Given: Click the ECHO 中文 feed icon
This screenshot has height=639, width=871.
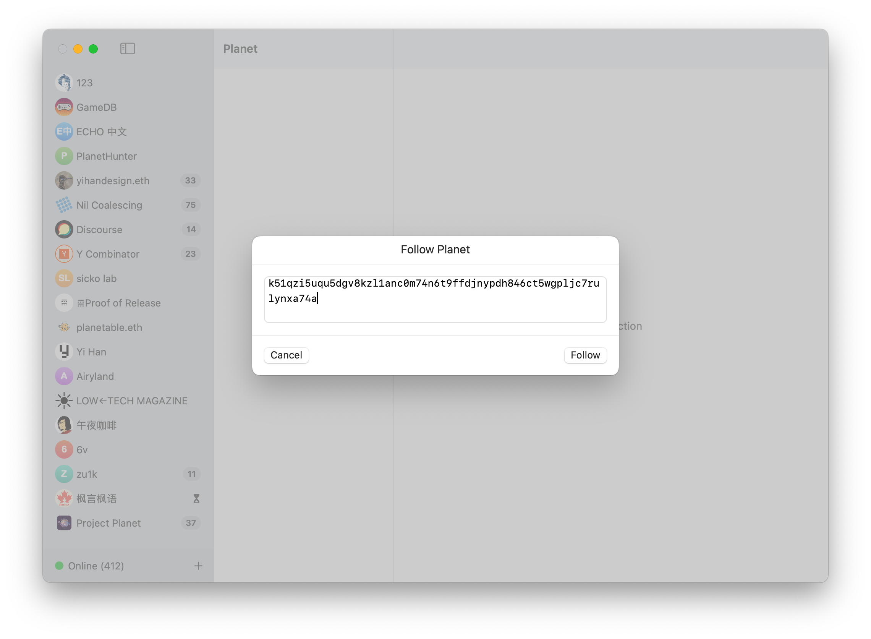Looking at the screenshot, I should [64, 132].
